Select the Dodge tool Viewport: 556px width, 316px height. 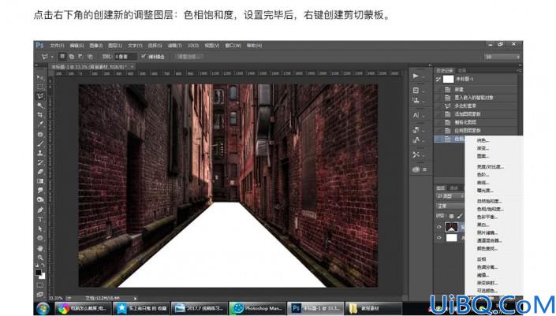click(x=40, y=200)
